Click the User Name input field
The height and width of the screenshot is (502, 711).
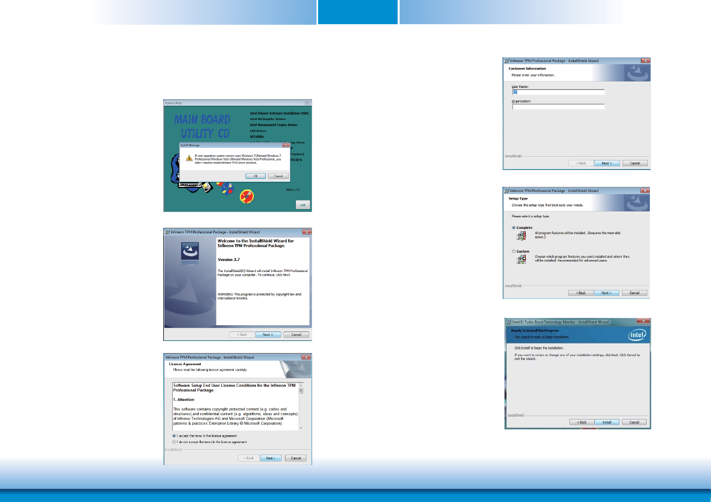pyautogui.click(x=558, y=92)
